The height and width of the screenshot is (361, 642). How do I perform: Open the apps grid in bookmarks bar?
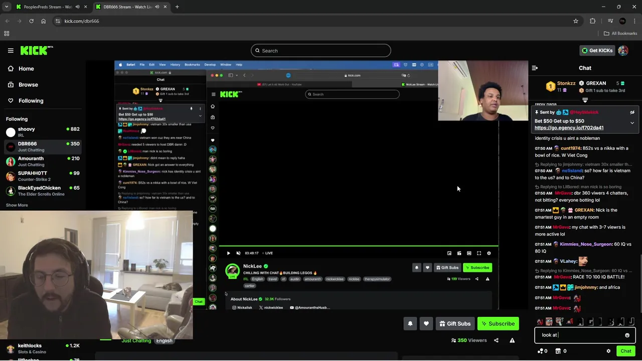[x=7, y=34]
